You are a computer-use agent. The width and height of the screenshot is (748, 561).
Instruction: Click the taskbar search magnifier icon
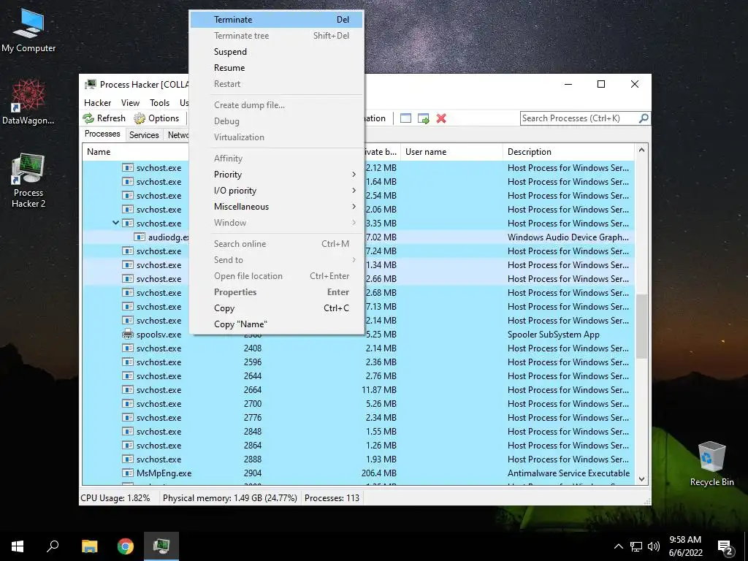click(53, 546)
